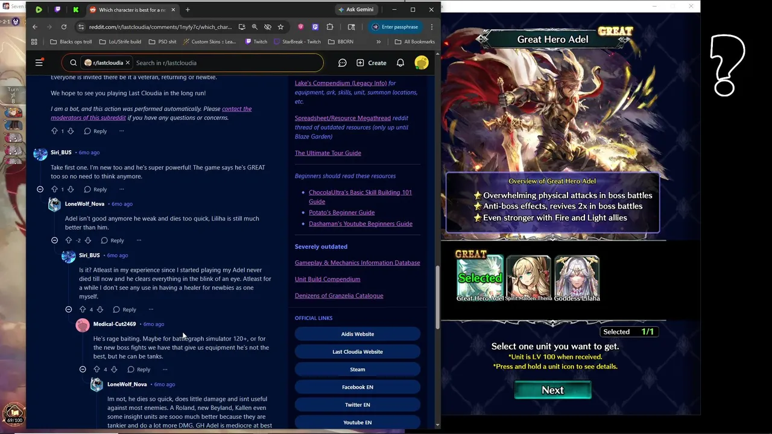Open Potato's Beginner Guide link
The width and height of the screenshot is (772, 434).
tap(341, 212)
